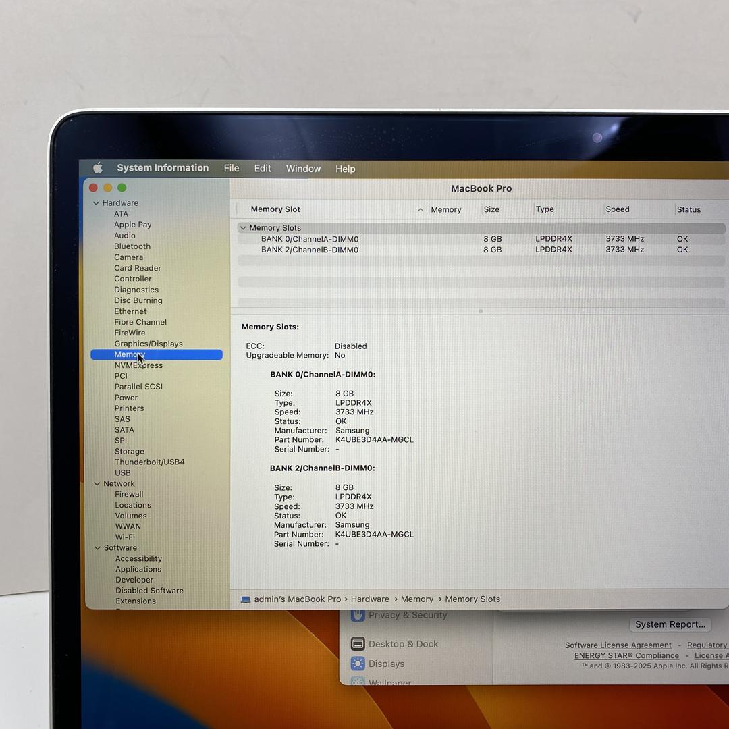Open Privacy & Security in System Settings
Viewport: 729px width, 729px height.
pyautogui.click(x=407, y=615)
